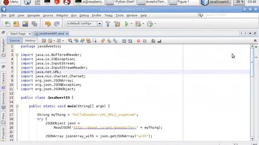Image resolution: width=259 pixels, height=145 pixels.
Task: Open the File menu
Action: pos(4,15)
